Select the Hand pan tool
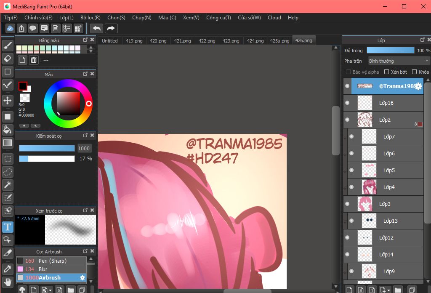The image size is (431, 293). pos(8,282)
